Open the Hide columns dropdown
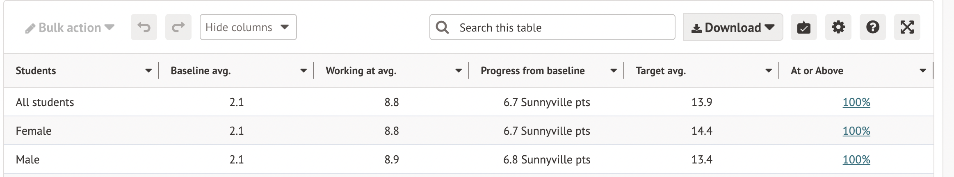This screenshot has height=177, width=954. (248, 27)
